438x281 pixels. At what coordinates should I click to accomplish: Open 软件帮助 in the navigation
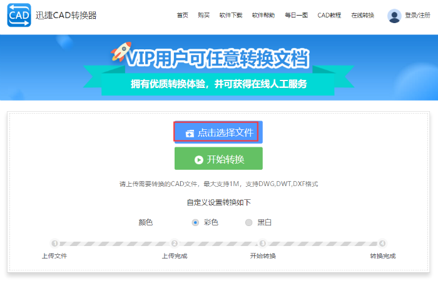click(263, 16)
